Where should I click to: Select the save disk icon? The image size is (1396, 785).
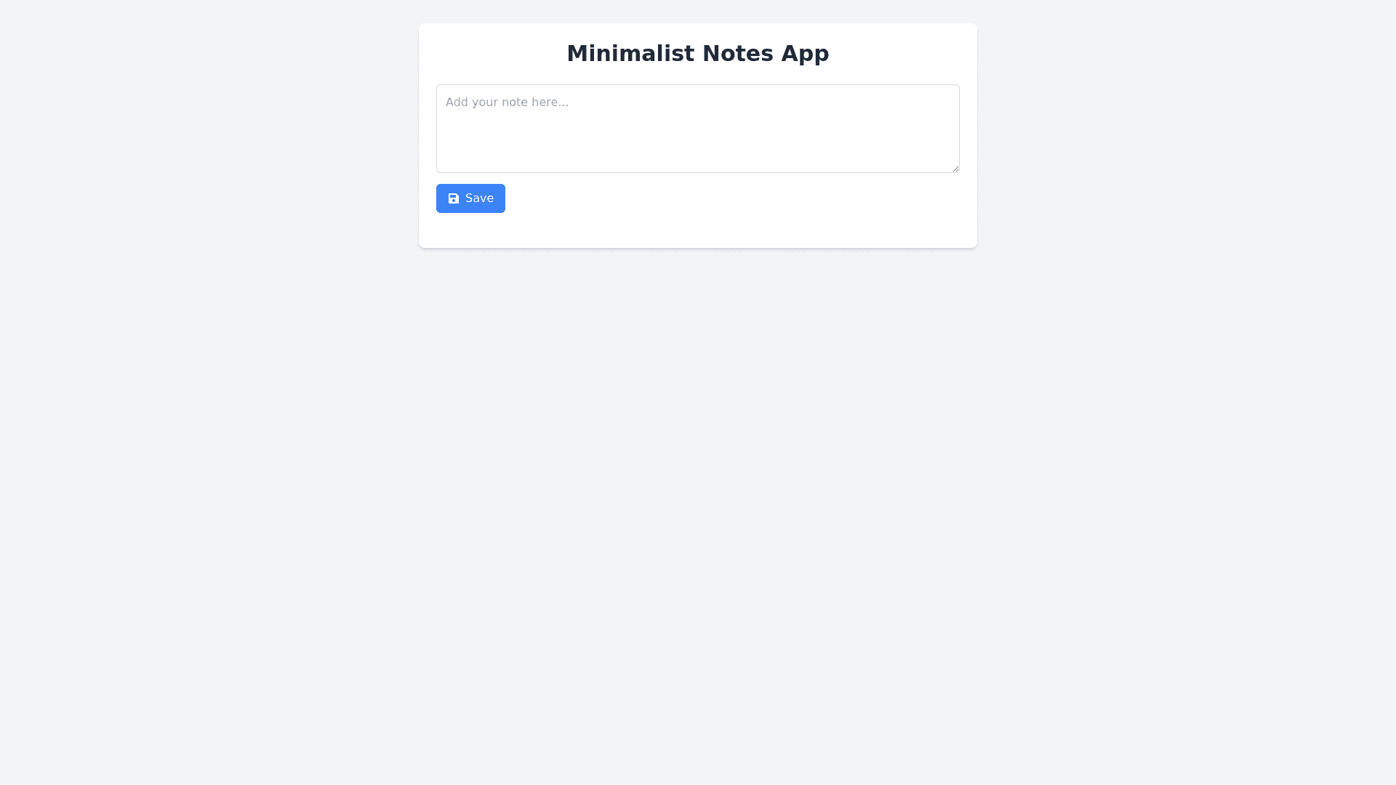(x=454, y=198)
